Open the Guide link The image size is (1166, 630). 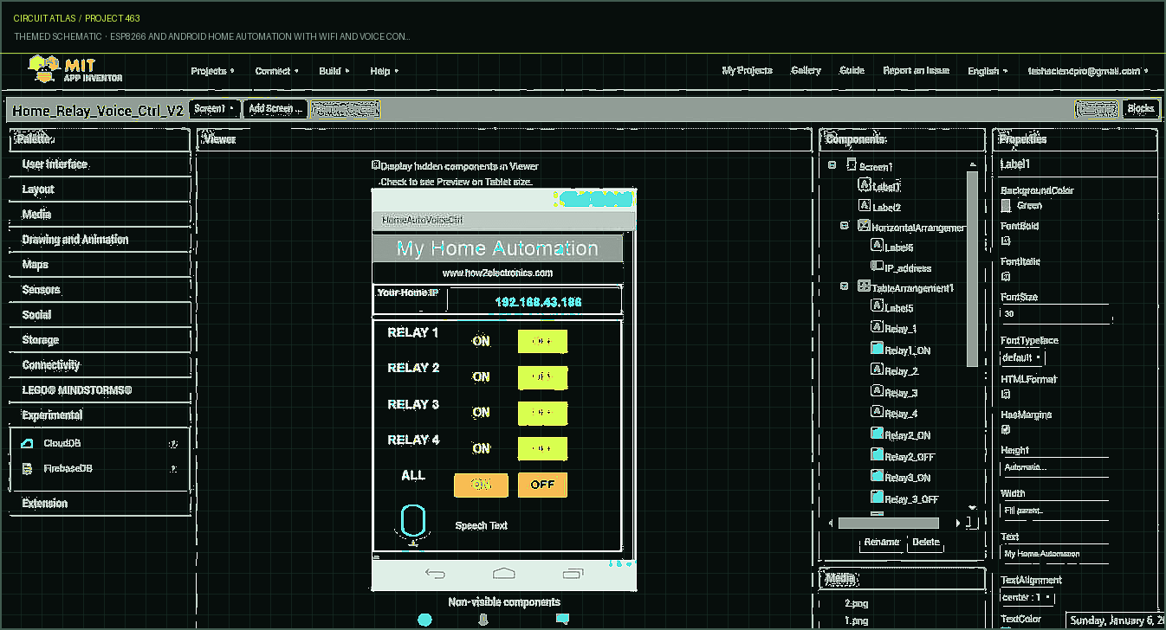852,70
